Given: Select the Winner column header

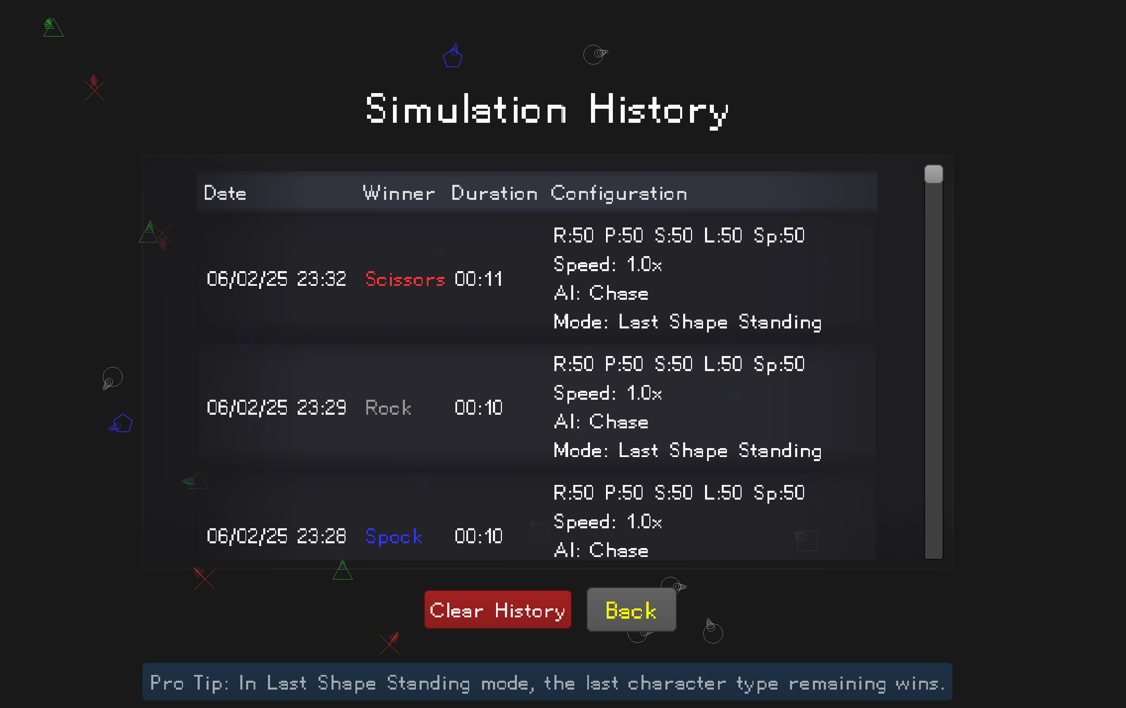Looking at the screenshot, I should (x=399, y=193).
